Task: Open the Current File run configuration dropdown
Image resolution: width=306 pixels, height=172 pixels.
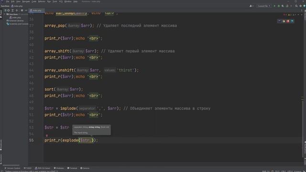Action: [x=263, y=6]
